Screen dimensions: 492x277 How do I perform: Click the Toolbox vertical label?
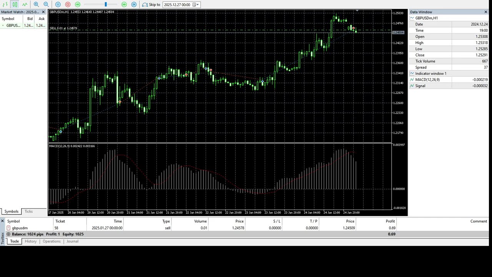[x=2, y=239]
